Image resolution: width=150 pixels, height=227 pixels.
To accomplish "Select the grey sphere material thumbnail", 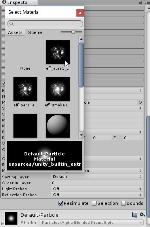I will coord(58,126).
